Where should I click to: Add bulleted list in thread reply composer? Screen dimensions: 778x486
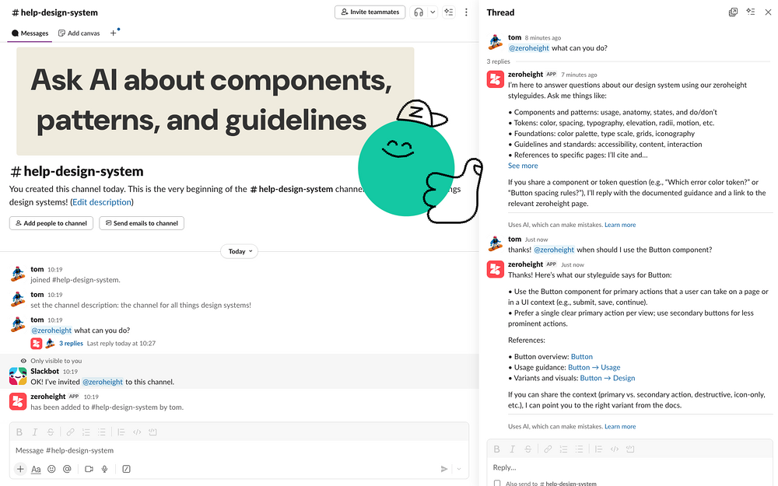click(x=579, y=449)
